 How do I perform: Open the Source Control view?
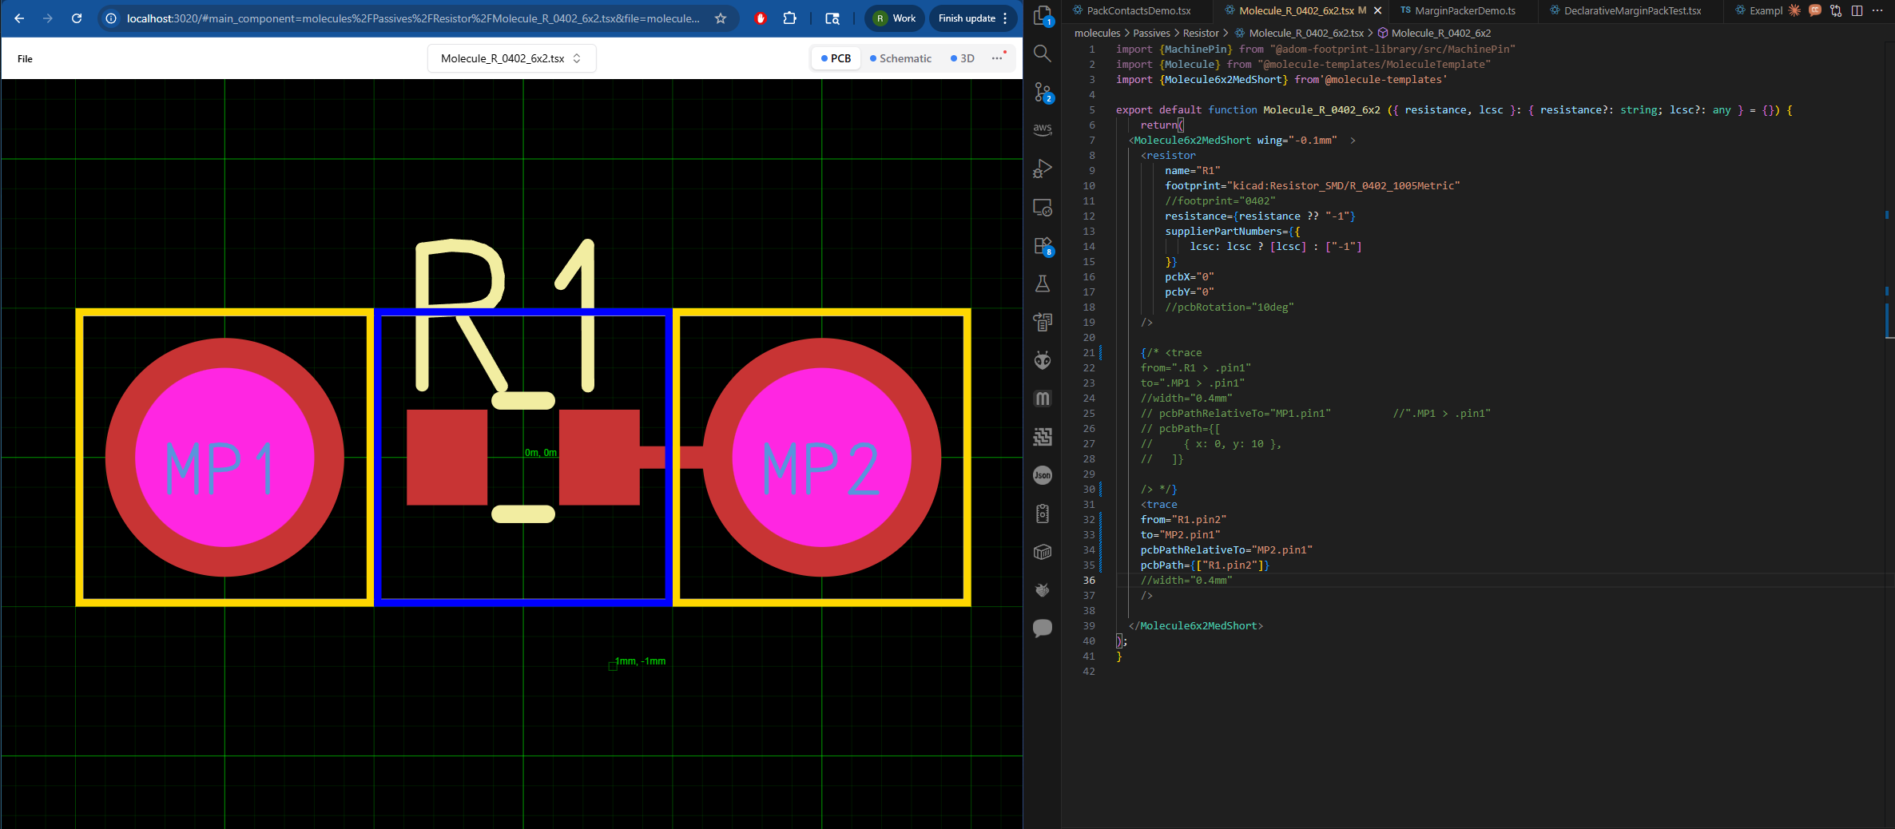(1043, 92)
